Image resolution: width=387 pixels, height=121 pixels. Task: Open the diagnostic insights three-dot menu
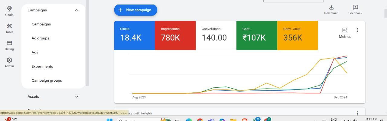pyautogui.click(x=357, y=113)
